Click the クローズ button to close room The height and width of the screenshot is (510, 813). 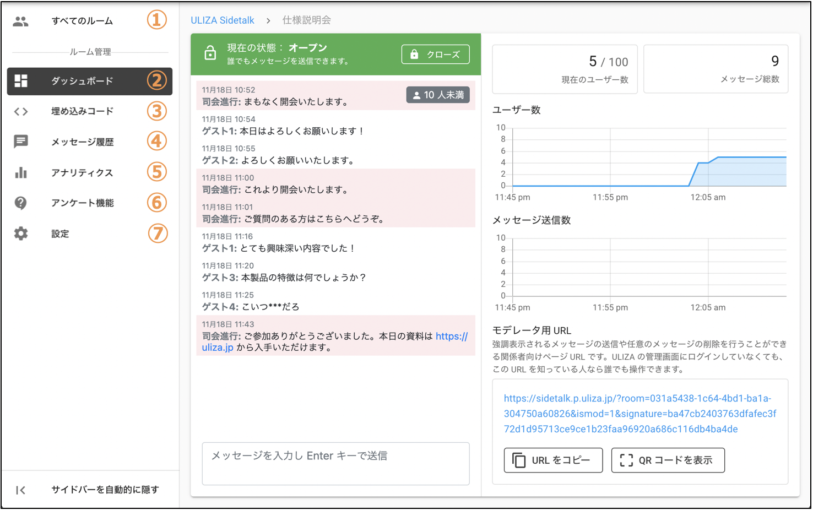tap(435, 55)
